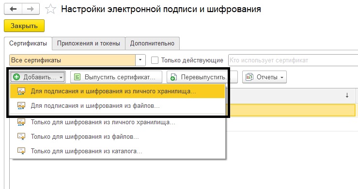Open the Отчеты dropdown menu

pyautogui.click(x=265, y=77)
